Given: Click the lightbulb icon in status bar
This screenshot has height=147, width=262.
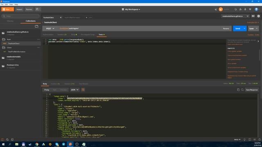Looking at the screenshot, I should 244,140.
